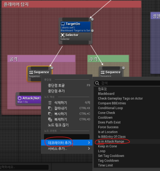Open 데코레이터 추가 menu item
The height and width of the screenshot is (171, 160).
click(x=67, y=143)
